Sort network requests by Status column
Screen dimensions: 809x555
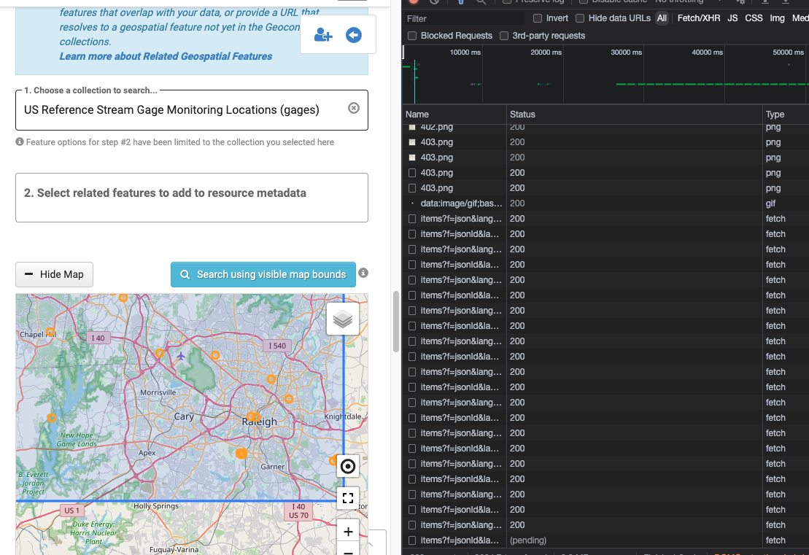pyautogui.click(x=634, y=114)
